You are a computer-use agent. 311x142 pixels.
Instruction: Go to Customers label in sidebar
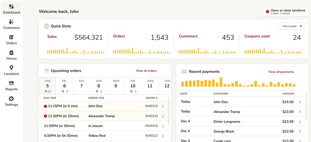12,28
